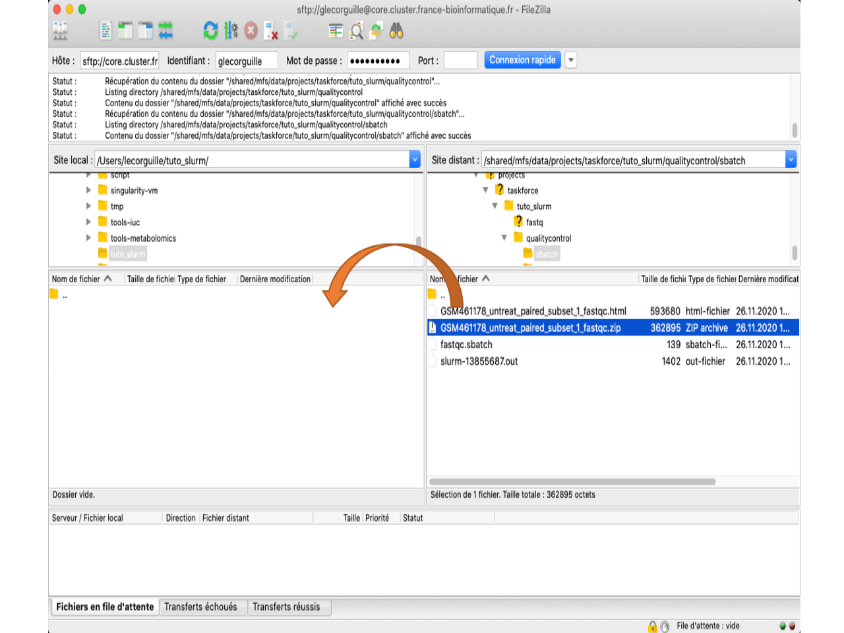Sort local files by Dernière modification

[275, 279]
